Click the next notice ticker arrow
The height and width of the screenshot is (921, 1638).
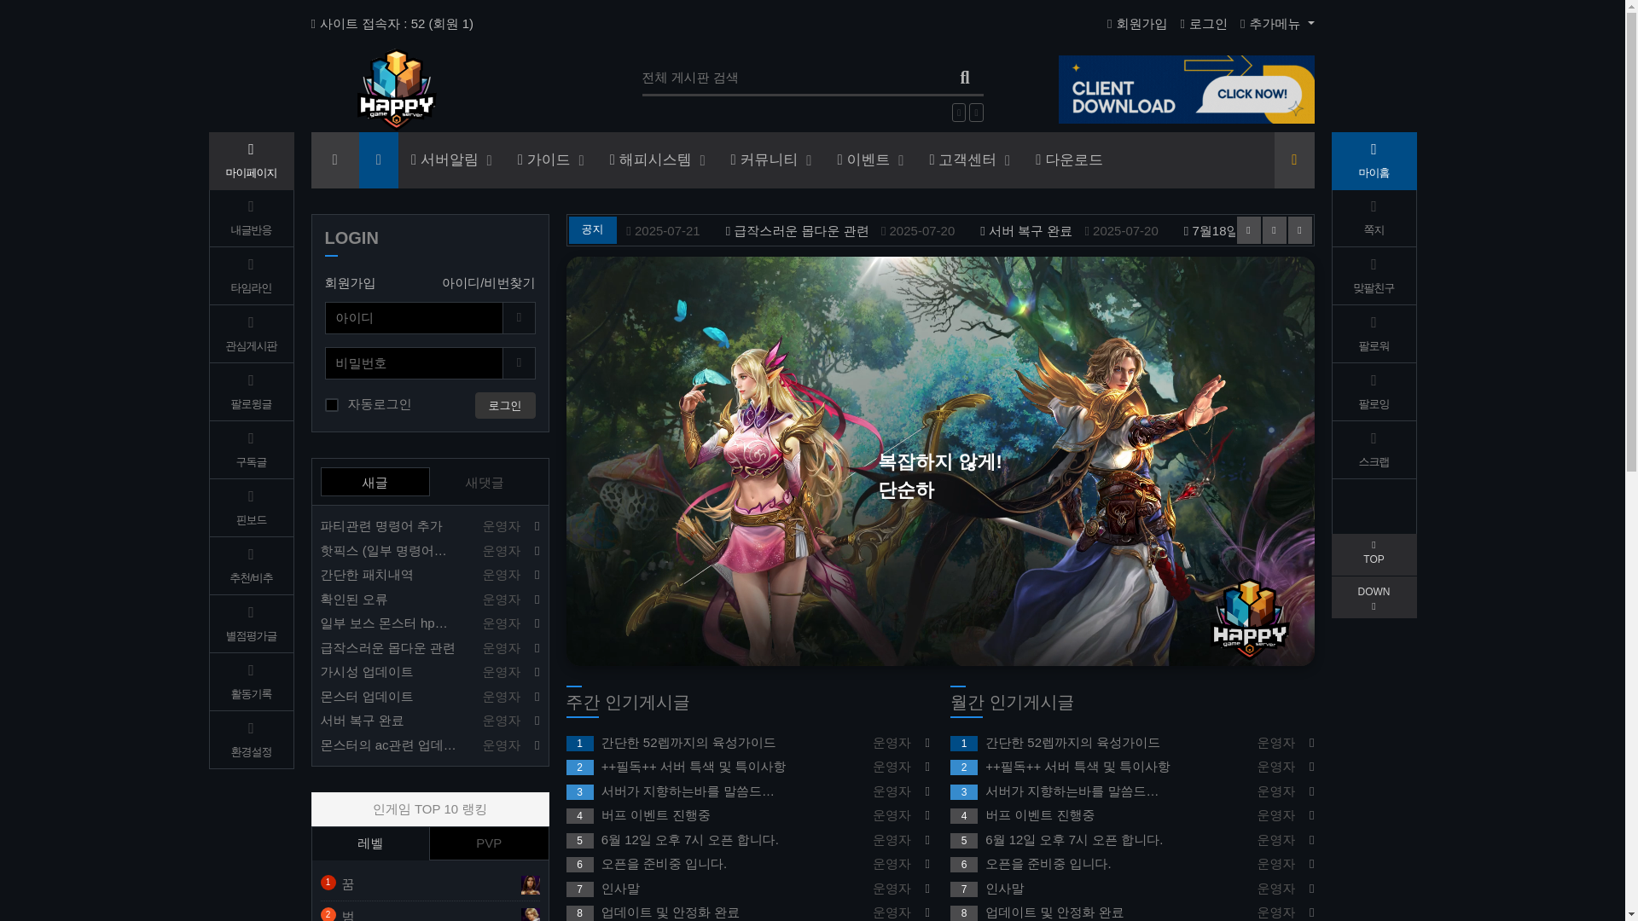1300,230
